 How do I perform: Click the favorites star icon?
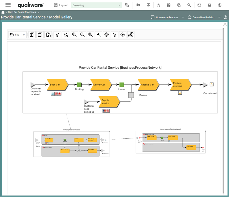pos(159,5)
